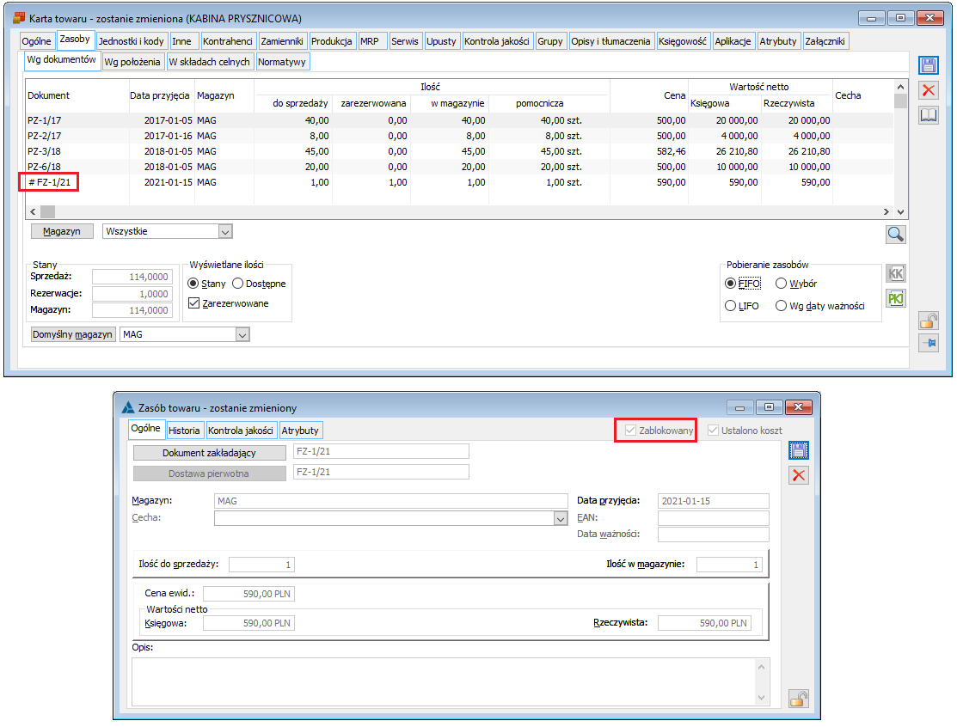
Task: Open the Kontrahenci tab
Action: (x=228, y=41)
